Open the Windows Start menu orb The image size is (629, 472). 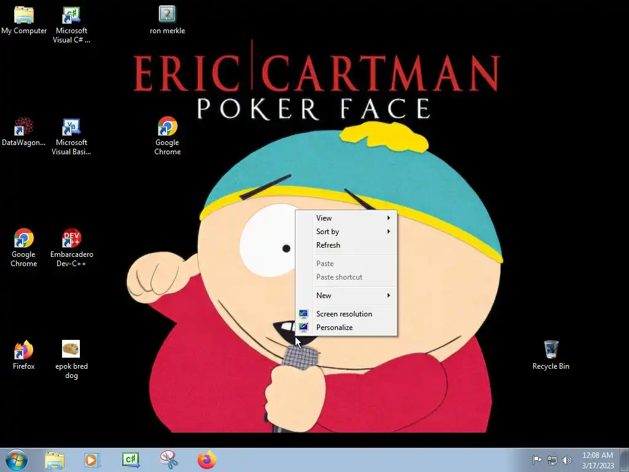click(17, 460)
